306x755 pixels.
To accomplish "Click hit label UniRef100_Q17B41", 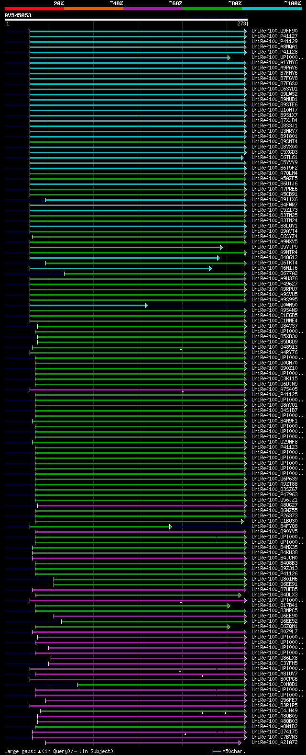I will pos(274,606).
